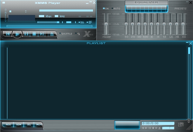Toggle playlist window button in main player
This screenshot has width=193, height=132.
pos(89,22)
